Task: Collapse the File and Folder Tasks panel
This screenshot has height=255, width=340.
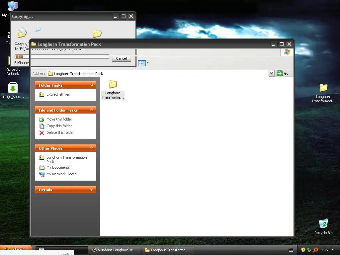Action: point(92,110)
